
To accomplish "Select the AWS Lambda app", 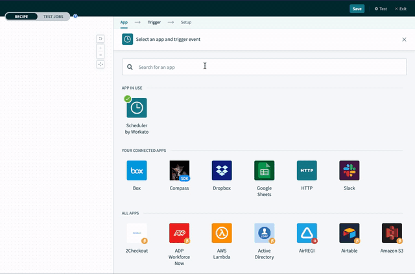I will [x=222, y=233].
